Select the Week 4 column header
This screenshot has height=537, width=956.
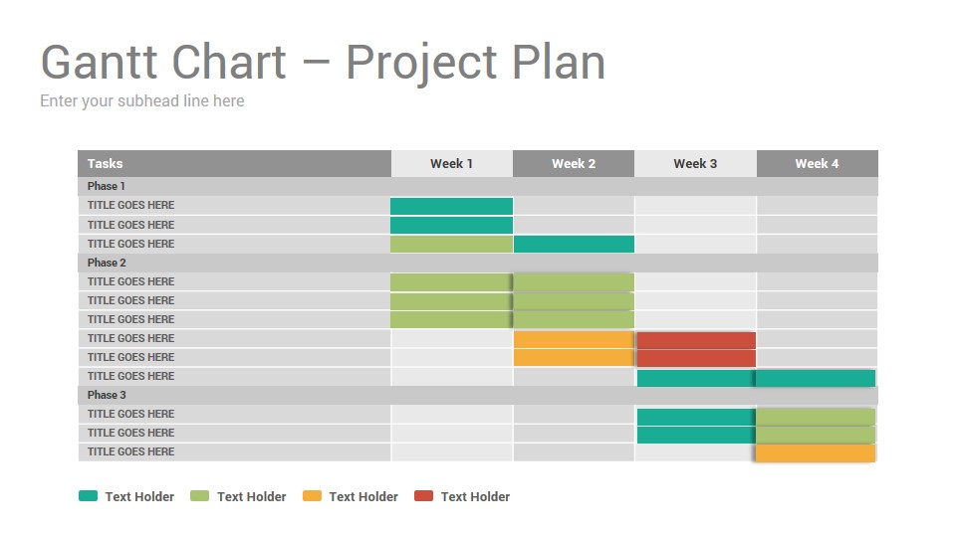(x=817, y=164)
